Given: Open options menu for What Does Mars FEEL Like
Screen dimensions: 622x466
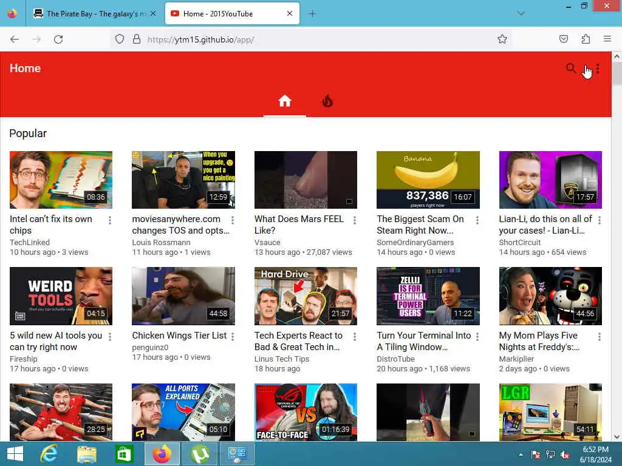Looking at the screenshot, I should 355,220.
